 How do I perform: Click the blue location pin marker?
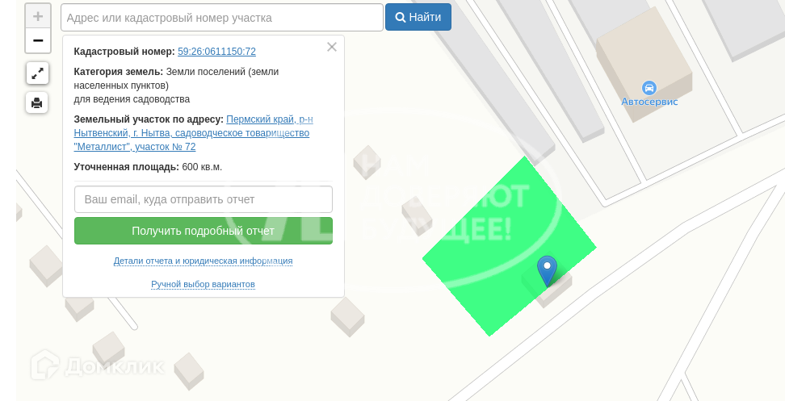pyautogui.click(x=548, y=270)
